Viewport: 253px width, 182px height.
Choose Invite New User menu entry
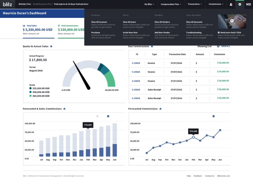tap(130, 33)
